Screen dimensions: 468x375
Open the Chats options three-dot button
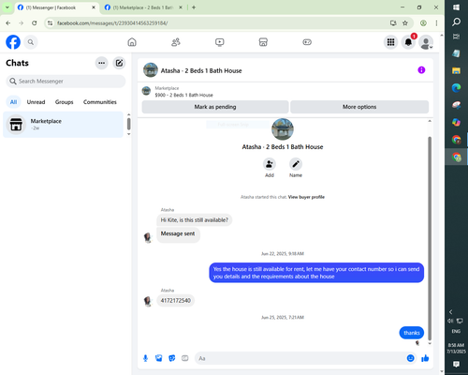click(x=102, y=63)
